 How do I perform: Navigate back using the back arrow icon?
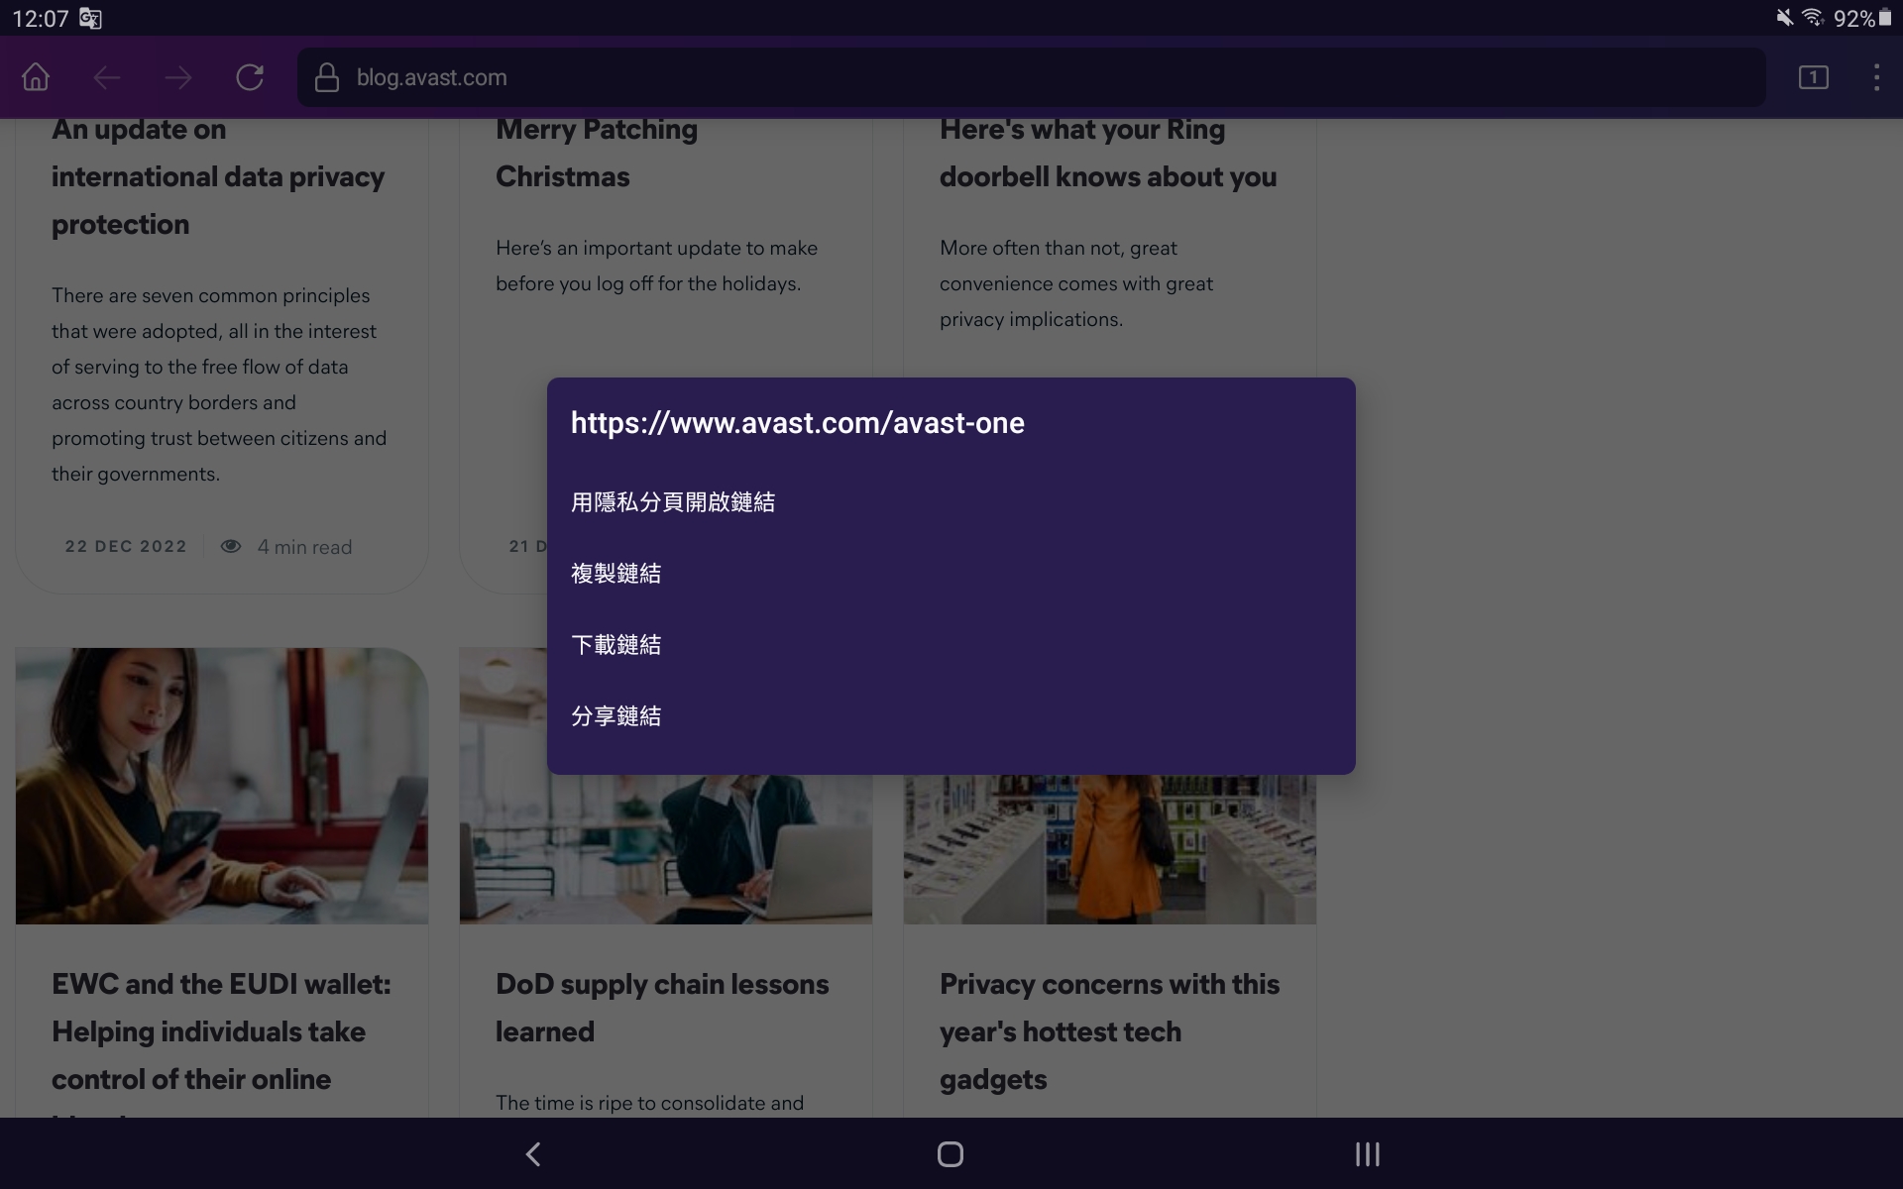click(x=106, y=77)
